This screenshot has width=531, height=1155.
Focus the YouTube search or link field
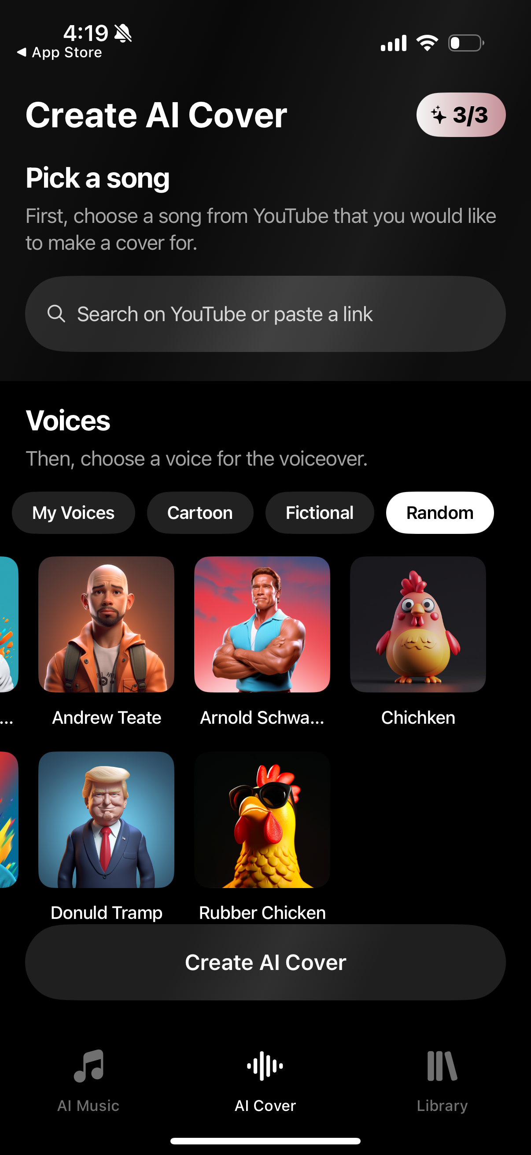tap(265, 313)
